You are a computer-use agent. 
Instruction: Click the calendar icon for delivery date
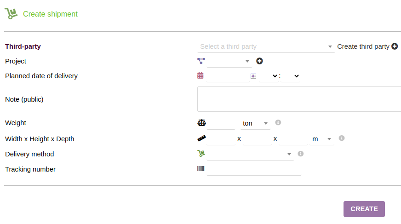coord(200,76)
